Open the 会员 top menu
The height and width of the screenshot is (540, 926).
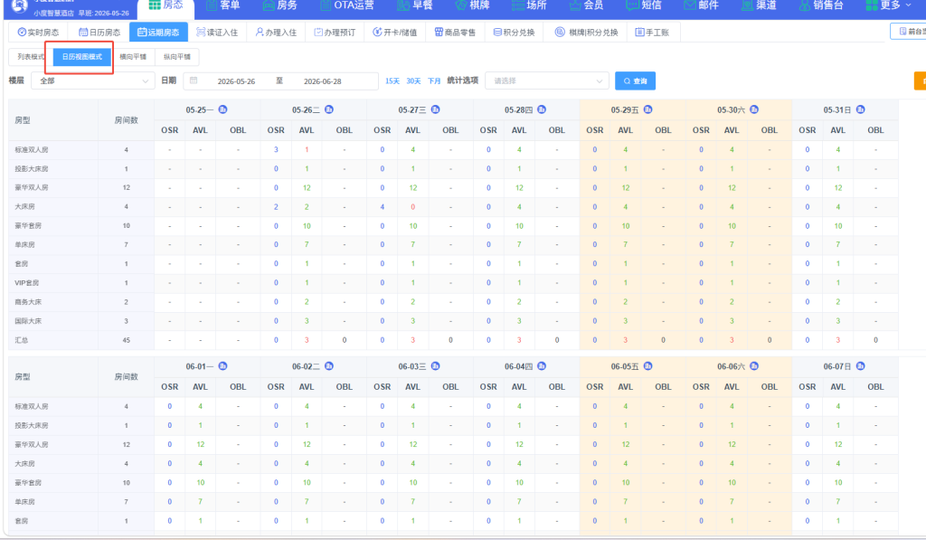586,5
